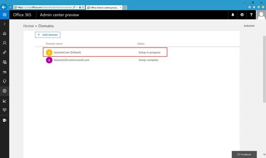Open the Users icon in the sidebar
Viewport: 266px width, 158px height.
click(x=5, y=43)
